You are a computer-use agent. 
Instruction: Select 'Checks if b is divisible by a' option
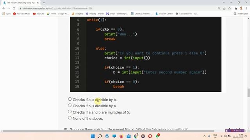[x=70, y=105]
